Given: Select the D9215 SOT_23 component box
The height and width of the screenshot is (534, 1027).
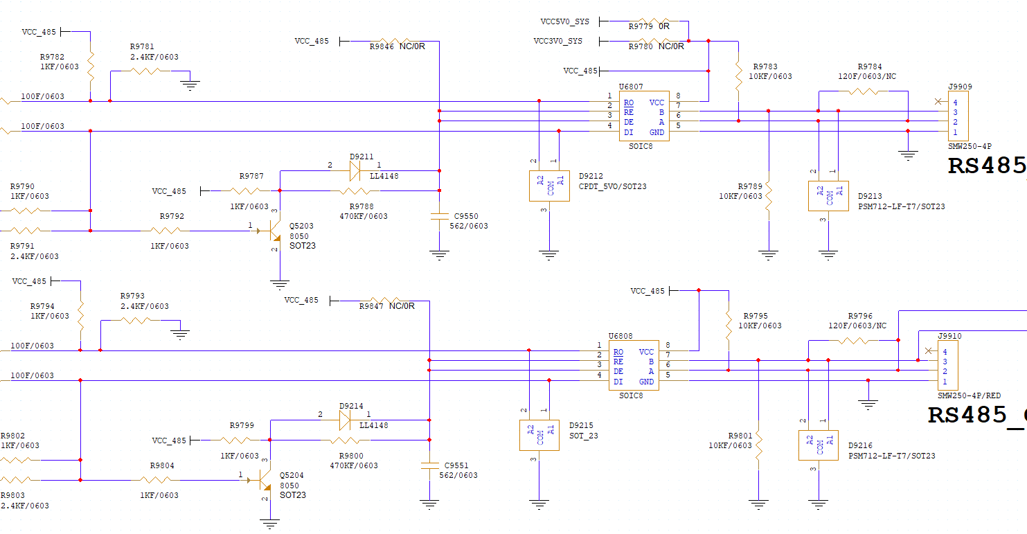Looking at the screenshot, I should [x=539, y=435].
